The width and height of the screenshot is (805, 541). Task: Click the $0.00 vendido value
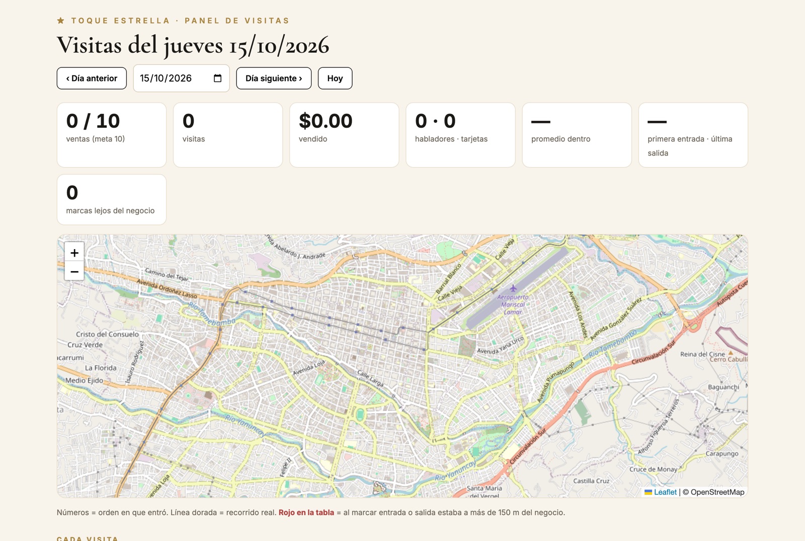pos(326,121)
